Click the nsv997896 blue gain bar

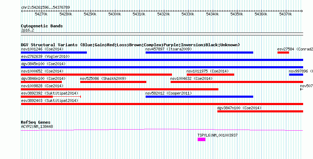[x=296, y=75]
